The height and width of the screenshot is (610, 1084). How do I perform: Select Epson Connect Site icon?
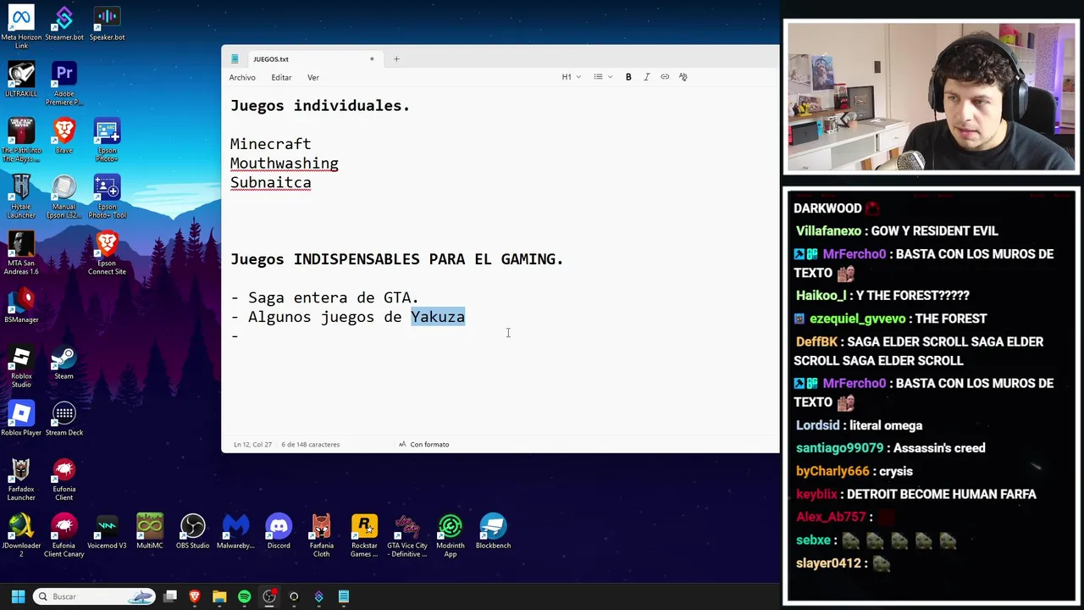(107, 252)
